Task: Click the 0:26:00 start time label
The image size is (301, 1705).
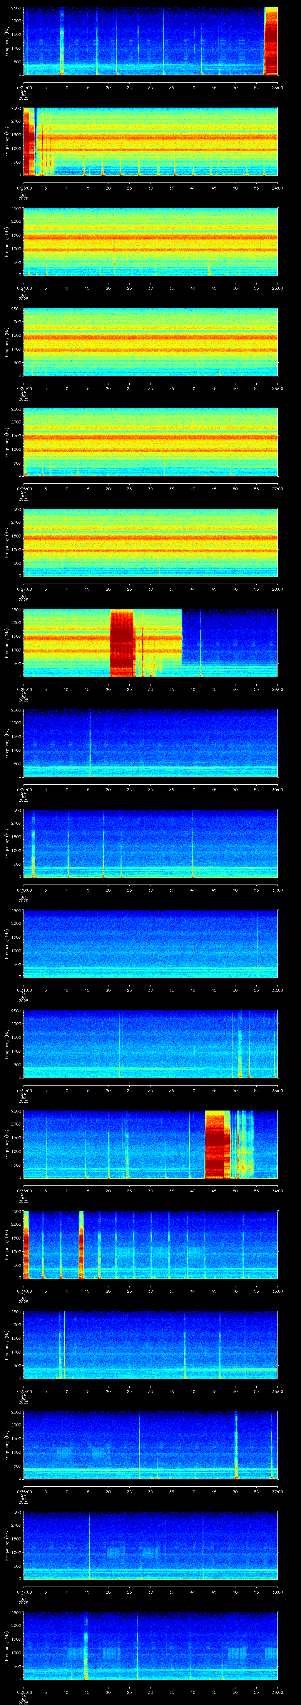Action: [x=24, y=488]
